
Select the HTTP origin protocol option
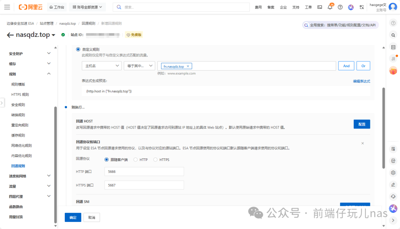click(x=136, y=160)
